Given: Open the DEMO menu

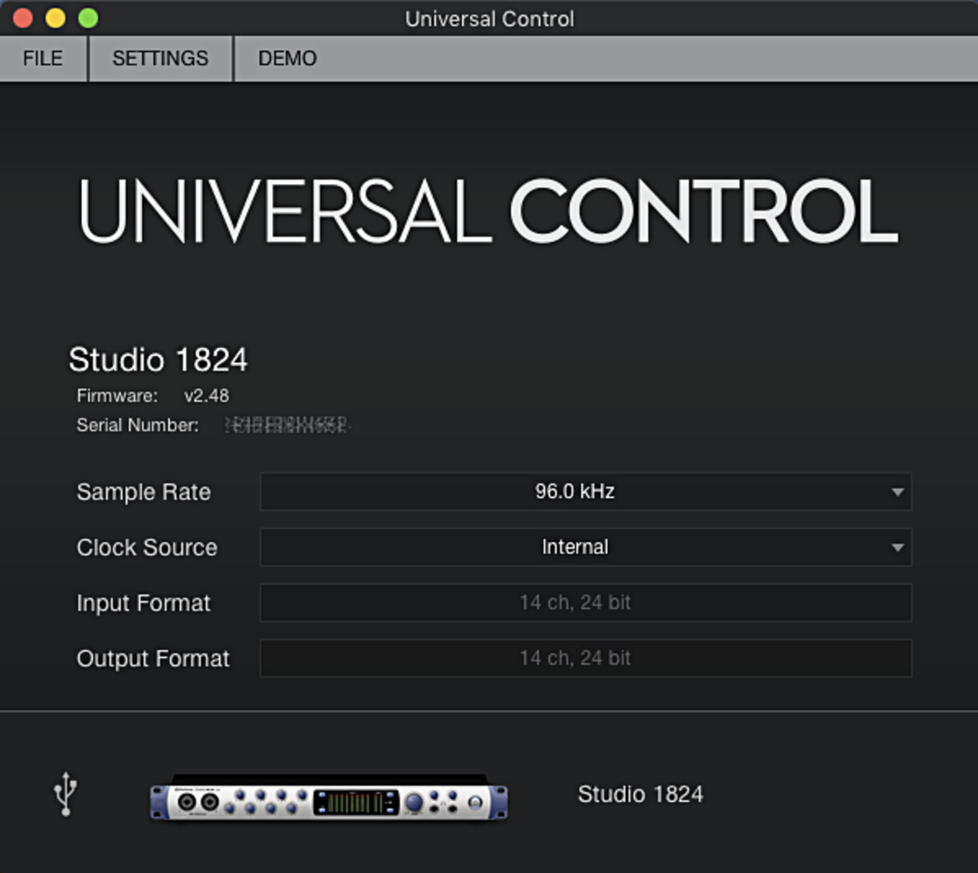Looking at the screenshot, I should [x=288, y=59].
